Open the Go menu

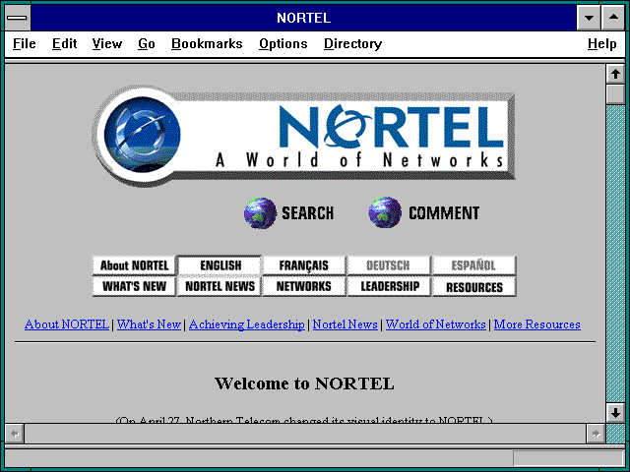pos(147,43)
